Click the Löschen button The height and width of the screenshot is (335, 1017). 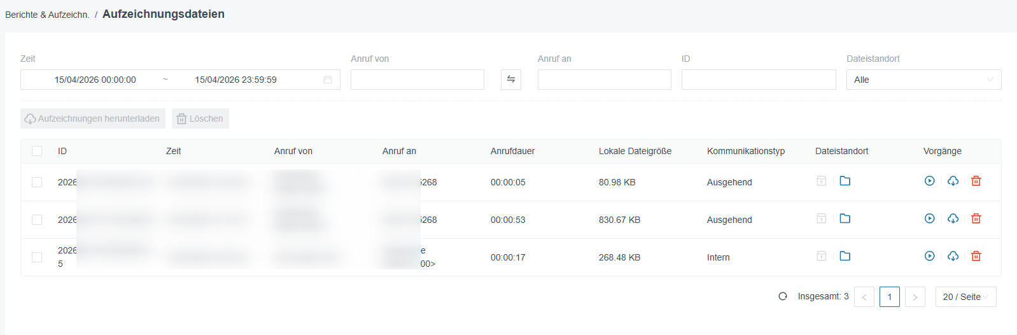point(200,118)
